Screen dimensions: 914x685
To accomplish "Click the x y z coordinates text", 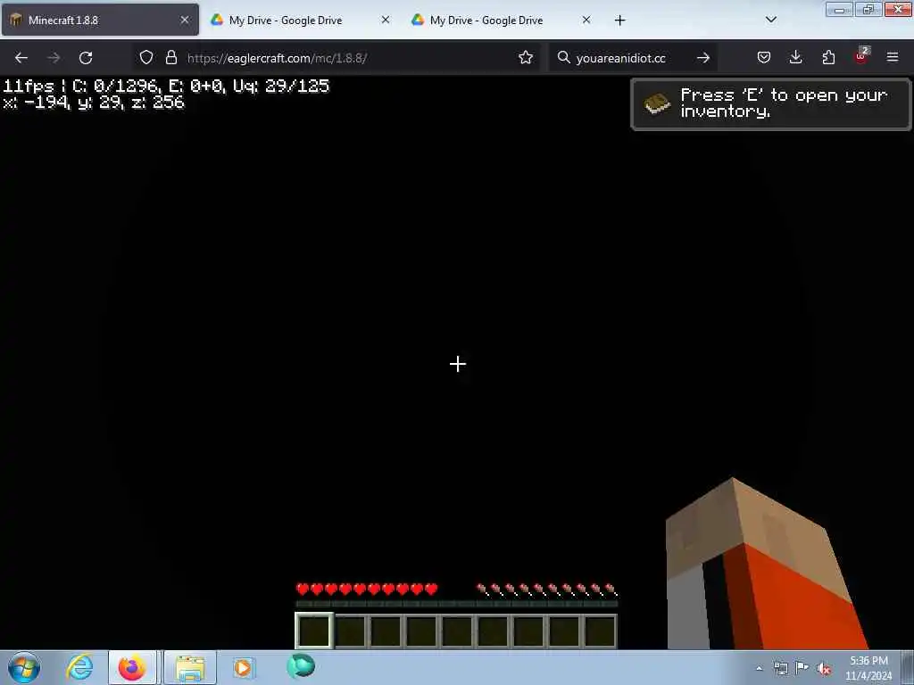I will coord(94,103).
